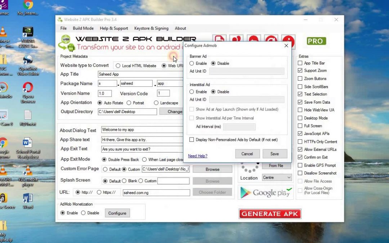The image size is (389, 243).
Task: Click the App Title input field
Action: coord(140,74)
